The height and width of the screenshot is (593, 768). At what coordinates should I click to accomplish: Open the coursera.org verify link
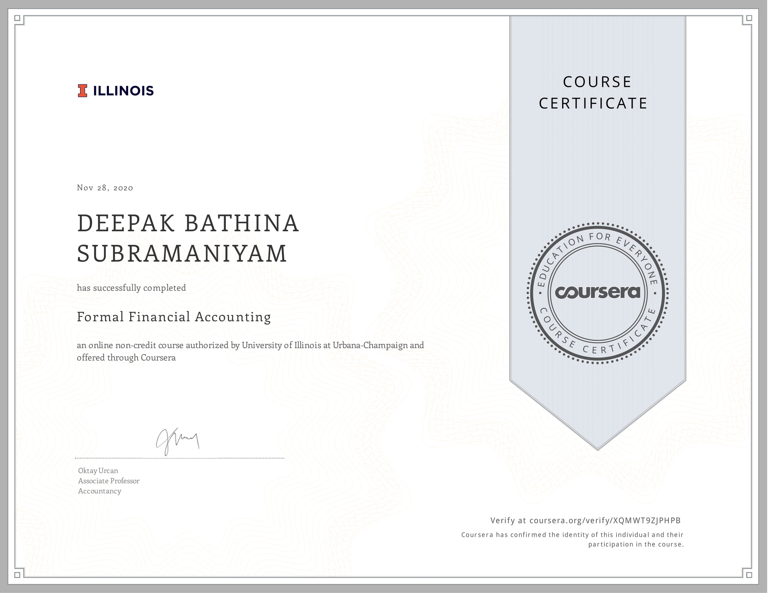[605, 520]
